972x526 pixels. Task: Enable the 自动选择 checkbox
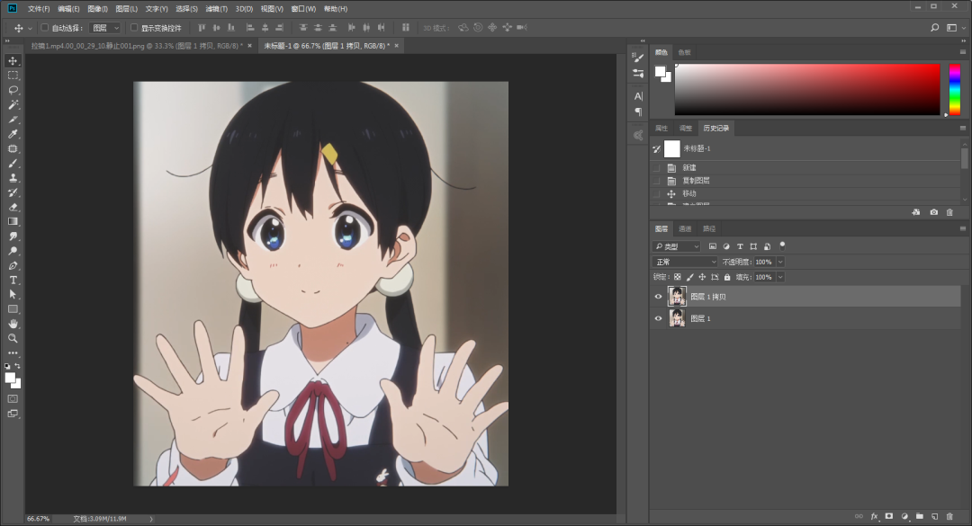click(x=45, y=27)
